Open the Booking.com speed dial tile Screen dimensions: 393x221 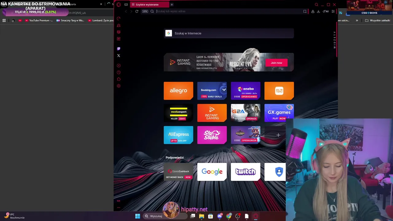click(x=212, y=91)
